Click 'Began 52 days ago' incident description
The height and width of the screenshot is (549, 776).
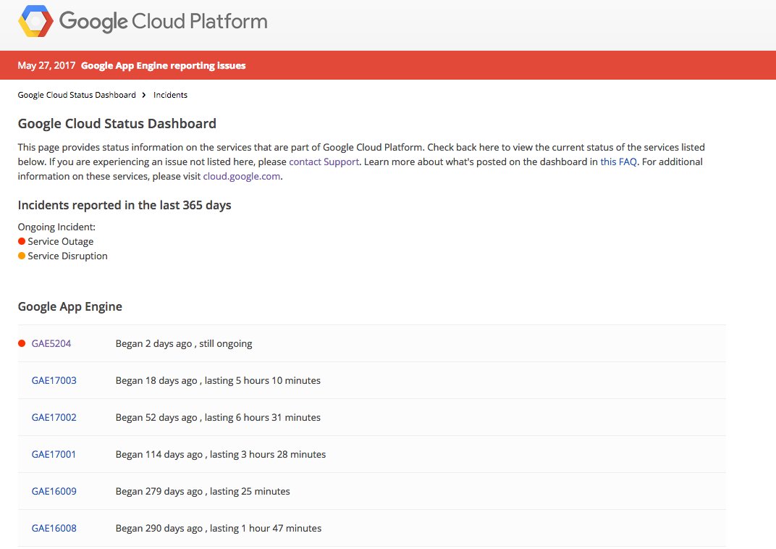218,417
